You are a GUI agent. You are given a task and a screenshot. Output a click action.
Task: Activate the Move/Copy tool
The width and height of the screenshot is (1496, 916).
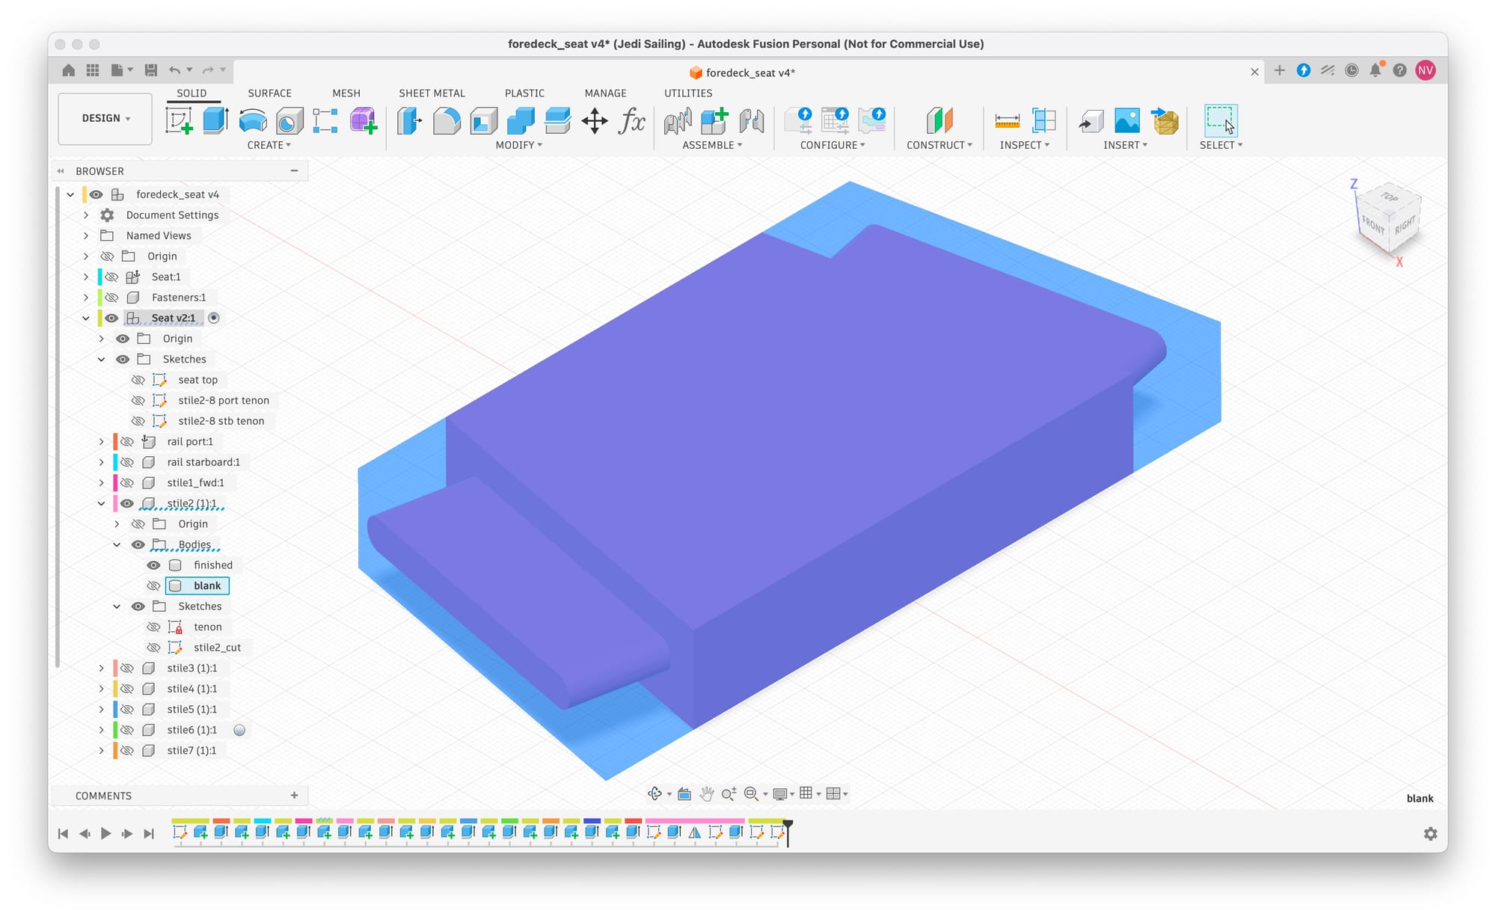click(595, 120)
